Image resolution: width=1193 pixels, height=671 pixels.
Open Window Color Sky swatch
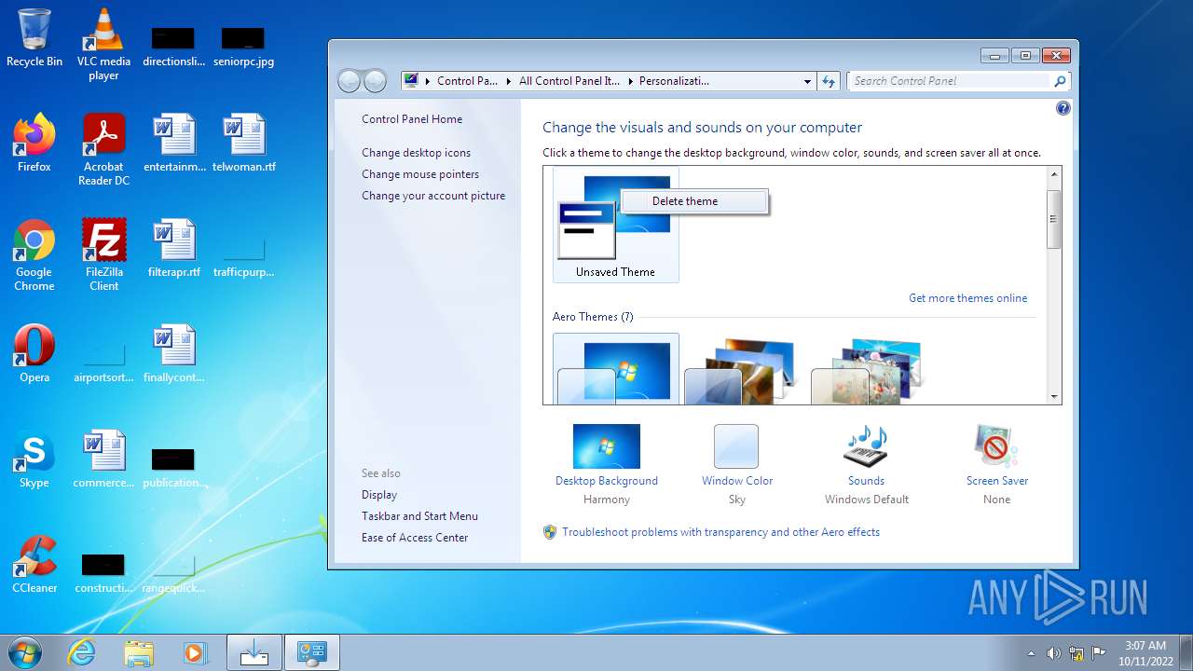coord(737,464)
